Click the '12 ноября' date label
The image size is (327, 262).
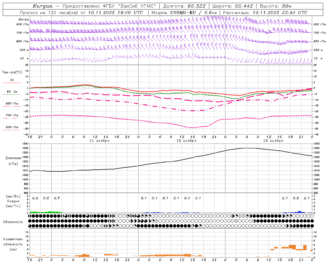tap(186, 141)
